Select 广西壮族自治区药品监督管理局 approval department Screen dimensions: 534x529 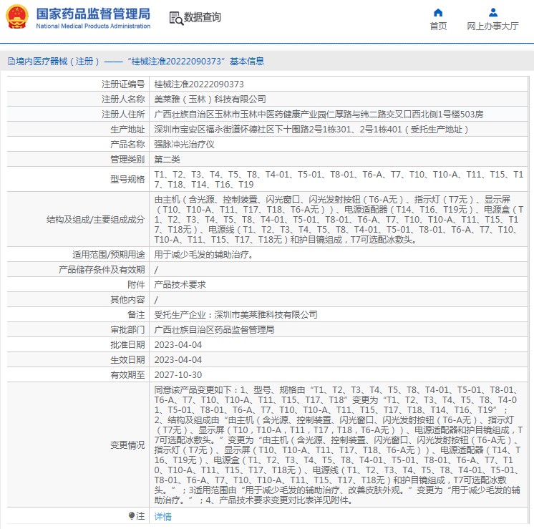[x=214, y=330]
